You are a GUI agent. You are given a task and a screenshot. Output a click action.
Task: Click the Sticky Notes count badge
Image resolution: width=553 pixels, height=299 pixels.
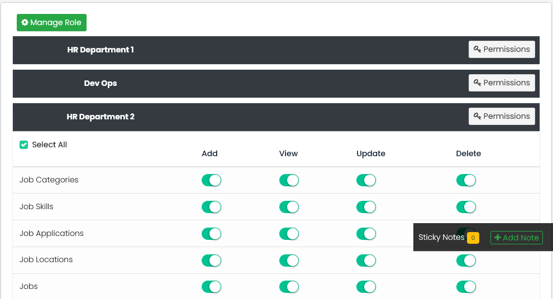pyautogui.click(x=473, y=238)
